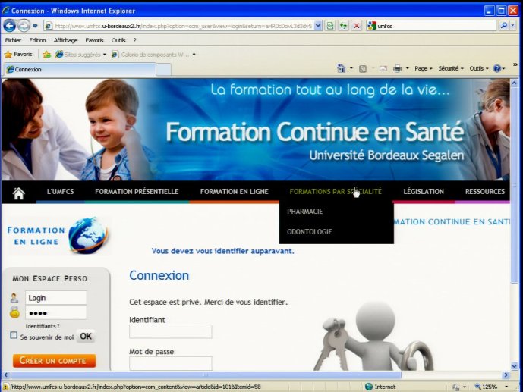Click the search box containing umfcs
The image size is (523, 392).
pyautogui.click(x=431, y=26)
